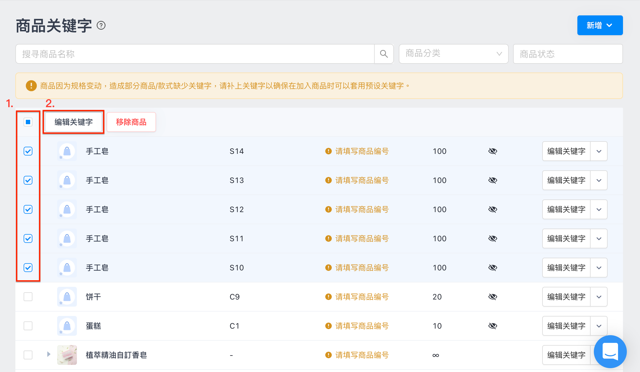Click the product thumbnail of 手工皂 S10
This screenshot has height=372, width=640.
(x=67, y=268)
